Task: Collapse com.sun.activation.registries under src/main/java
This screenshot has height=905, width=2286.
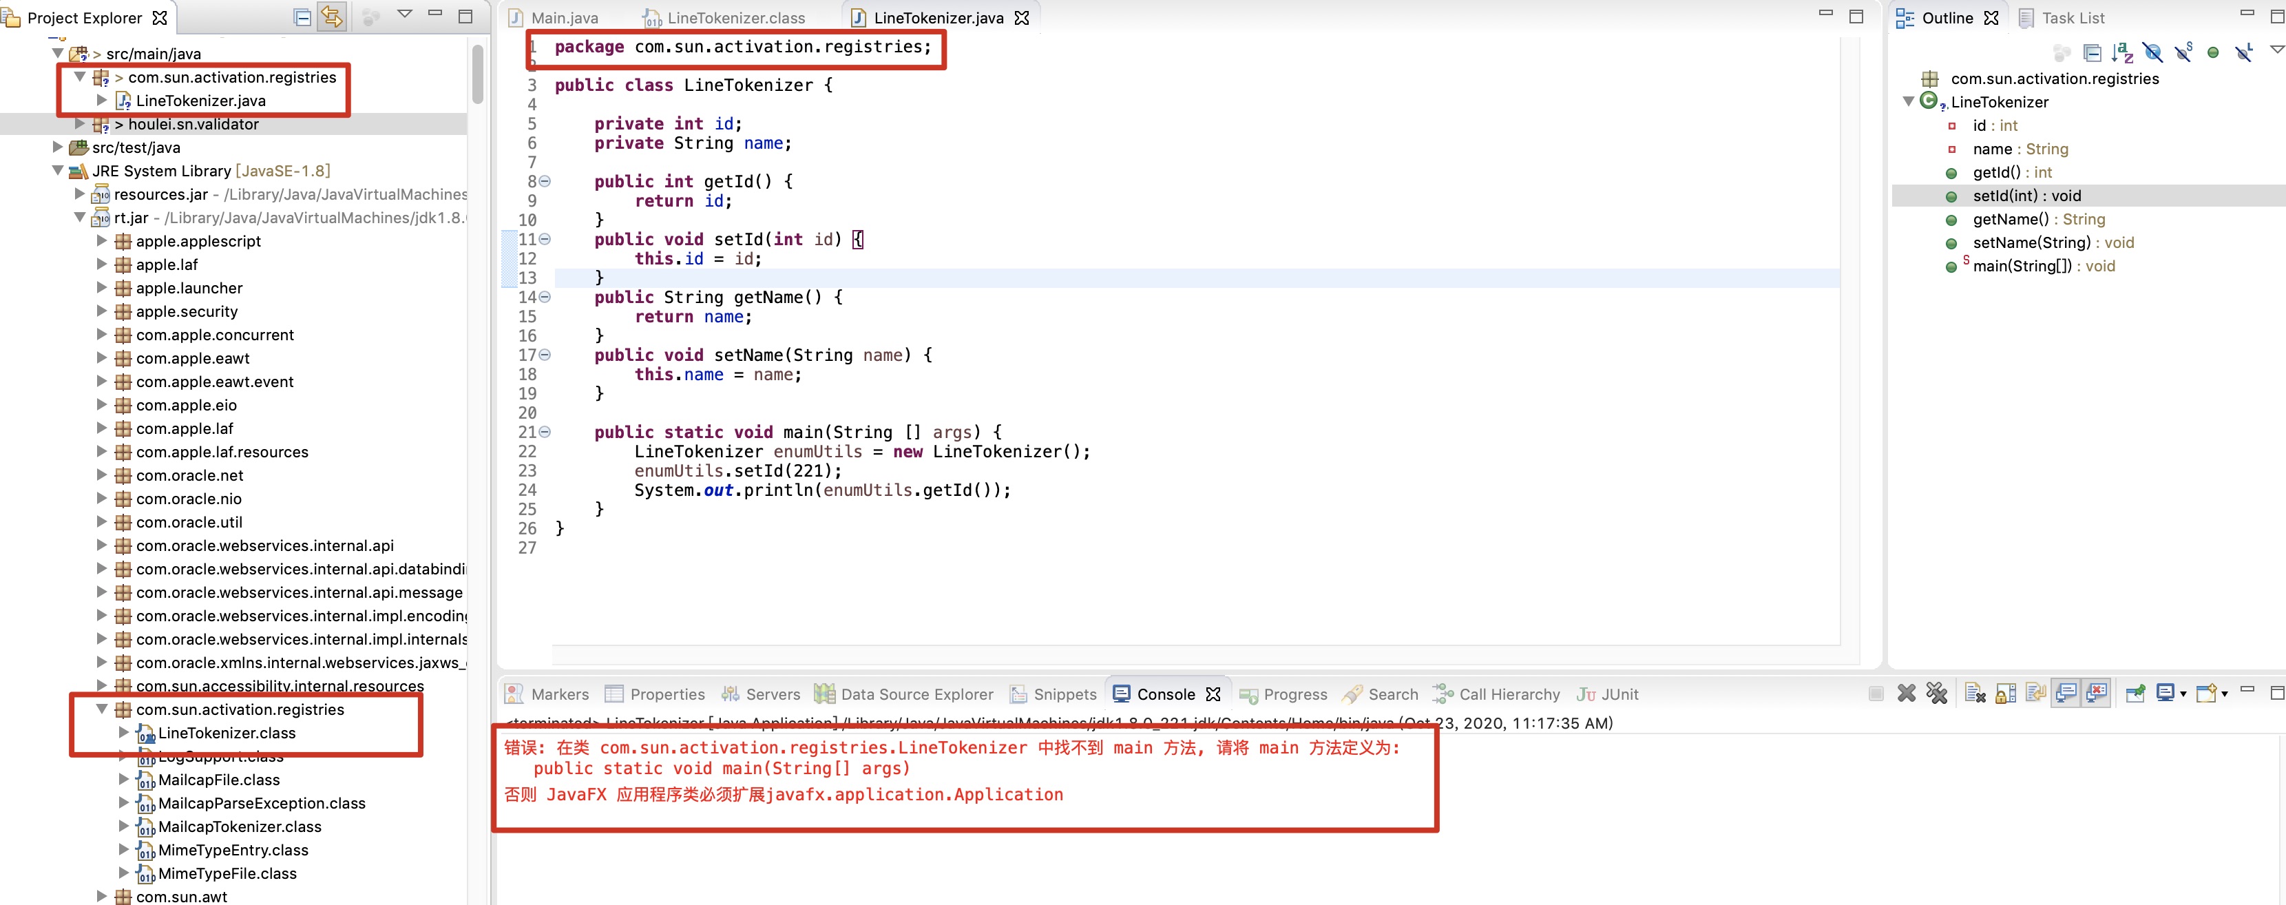Action: [79, 77]
